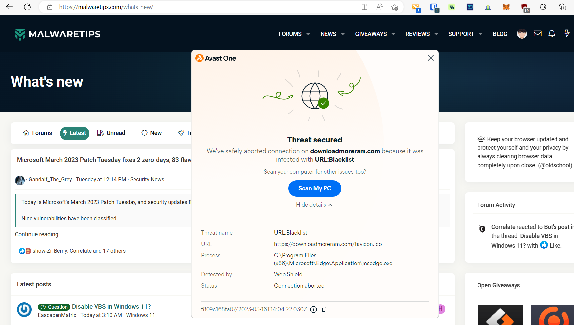Open the Extensions puzzle piece menu
This screenshot has height=325, width=574.
click(x=543, y=7)
